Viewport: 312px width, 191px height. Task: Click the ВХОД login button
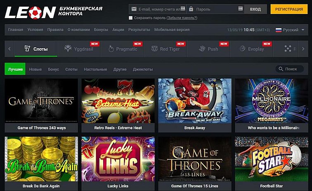255,9
